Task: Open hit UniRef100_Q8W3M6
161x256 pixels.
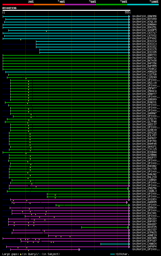Action: coord(145,16)
